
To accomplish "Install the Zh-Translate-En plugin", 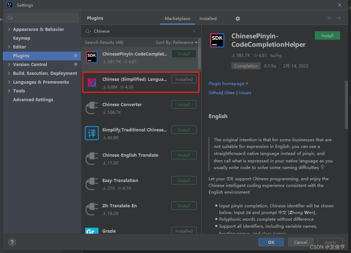I will tap(184, 206).
